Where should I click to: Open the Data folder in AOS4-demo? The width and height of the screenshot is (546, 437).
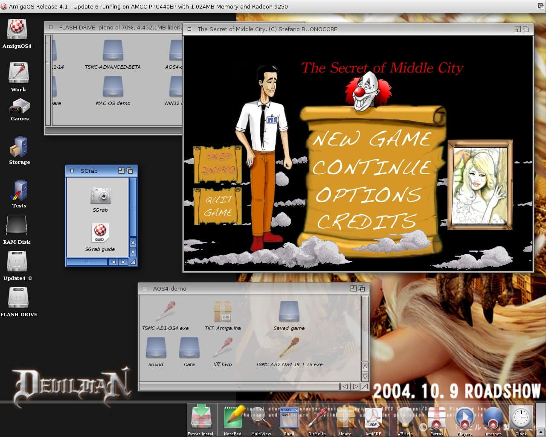click(189, 348)
